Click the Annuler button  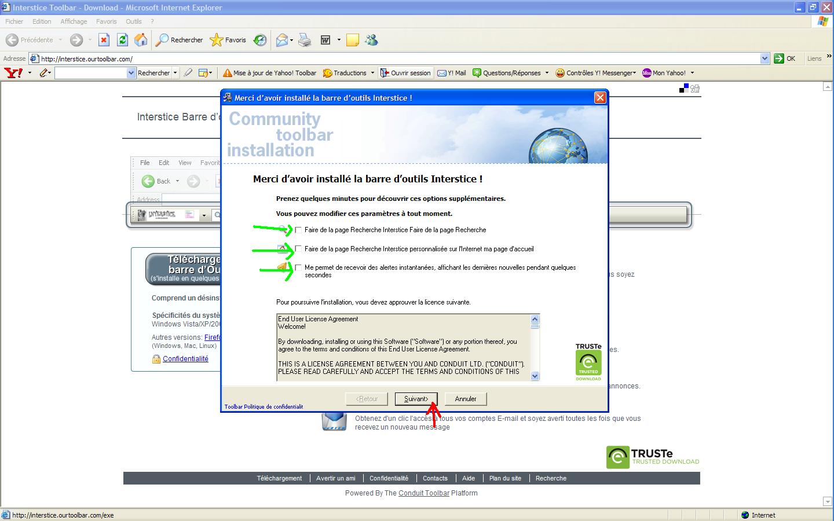[x=466, y=399]
